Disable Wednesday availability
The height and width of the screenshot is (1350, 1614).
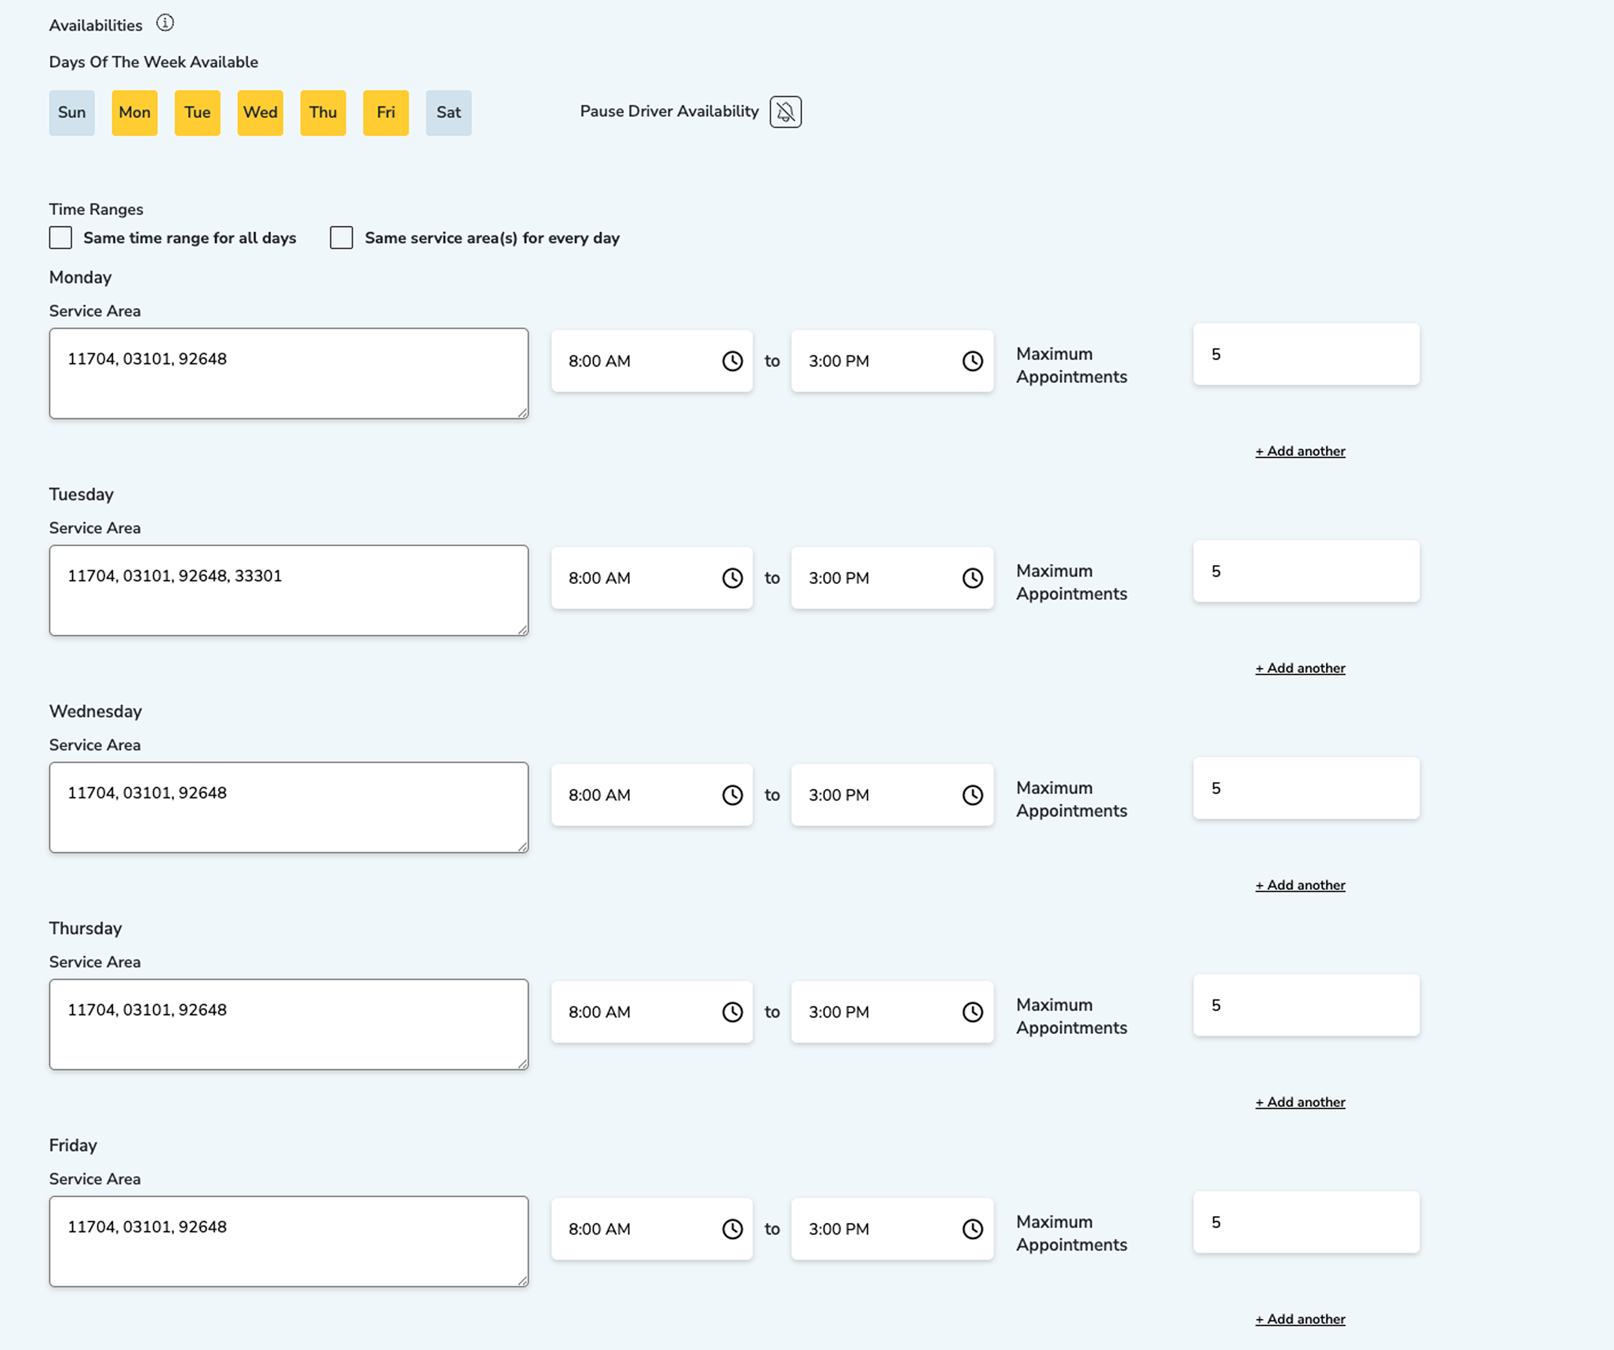(260, 112)
